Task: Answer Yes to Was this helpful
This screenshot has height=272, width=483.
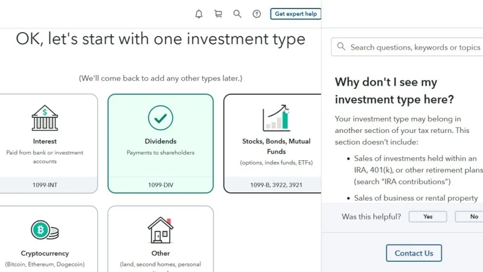Action: click(427, 216)
